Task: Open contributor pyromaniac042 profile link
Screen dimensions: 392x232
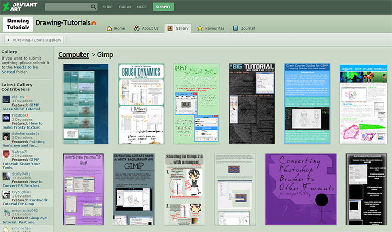Action: click(25, 210)
